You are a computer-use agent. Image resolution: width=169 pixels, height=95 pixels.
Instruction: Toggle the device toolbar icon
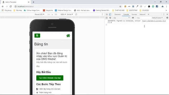tap(110, 14)
